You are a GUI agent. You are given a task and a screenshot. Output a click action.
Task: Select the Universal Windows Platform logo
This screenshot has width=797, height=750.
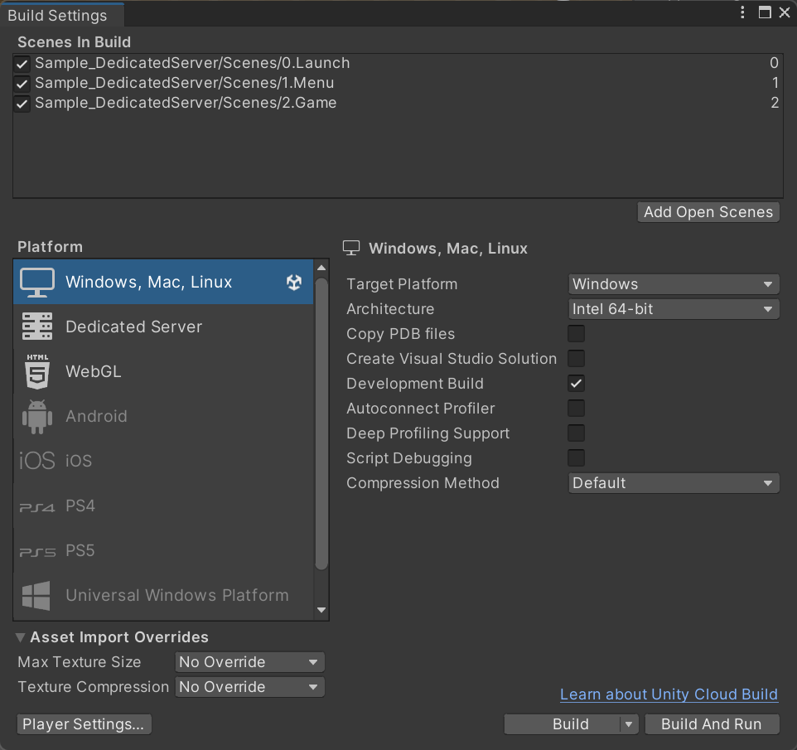[x=36, y=595]
